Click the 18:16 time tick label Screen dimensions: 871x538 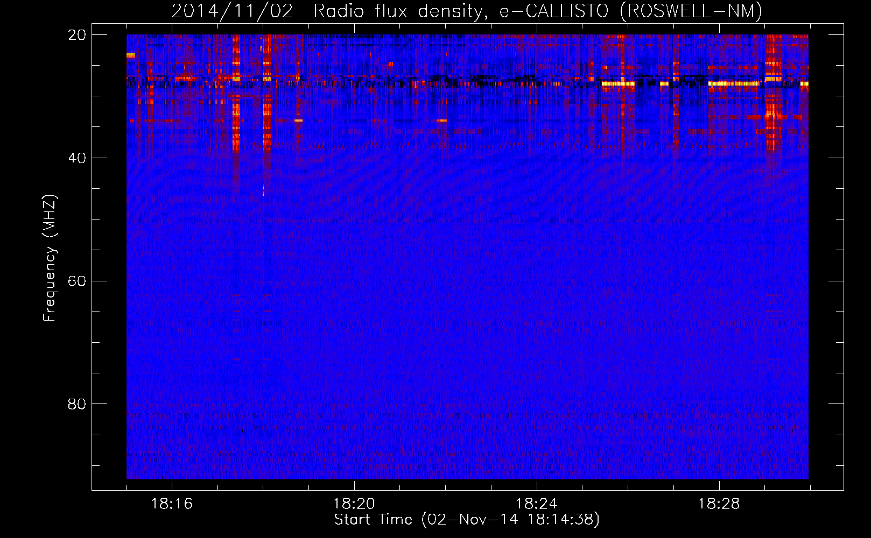tap(172, 504)
